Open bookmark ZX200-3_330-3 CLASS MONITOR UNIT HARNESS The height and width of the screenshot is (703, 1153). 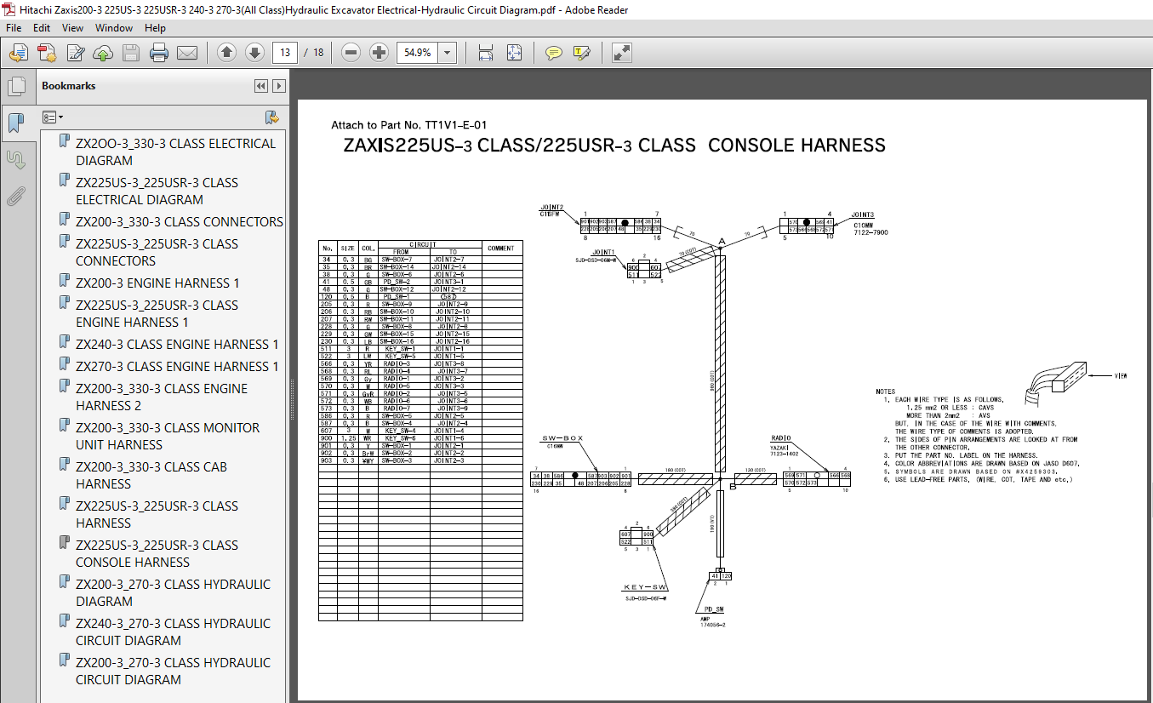(x=168, y=436)
